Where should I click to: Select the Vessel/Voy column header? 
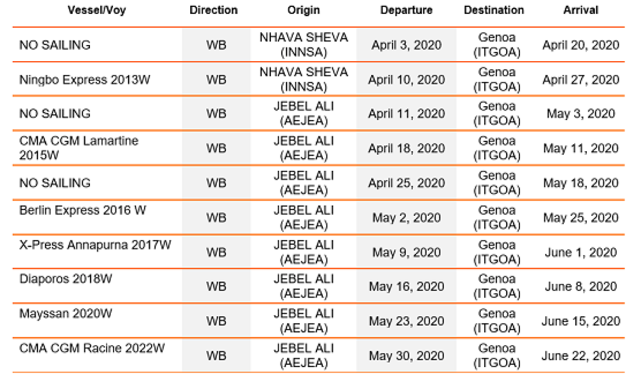[96, 10]
